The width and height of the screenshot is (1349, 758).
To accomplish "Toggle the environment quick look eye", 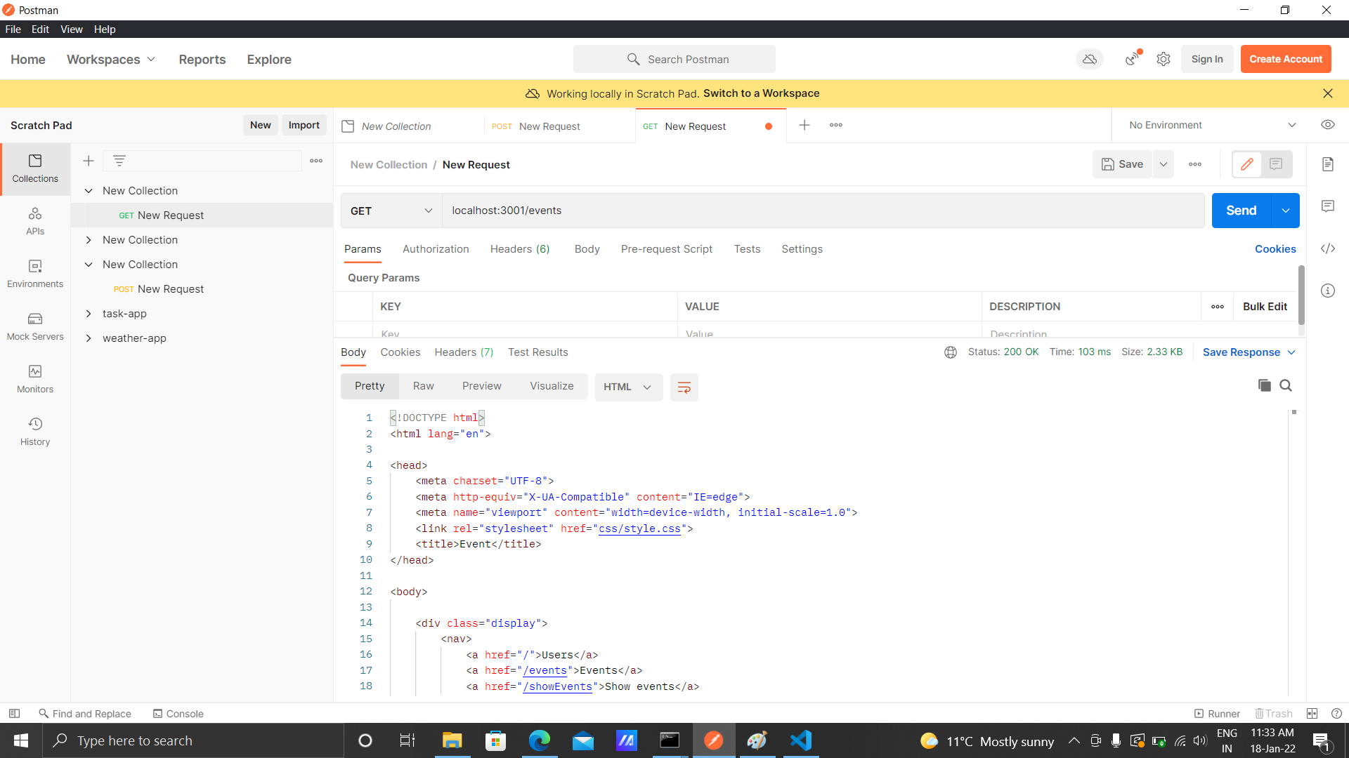I will (x=1328, y=125).
